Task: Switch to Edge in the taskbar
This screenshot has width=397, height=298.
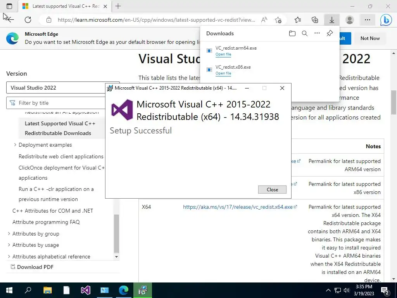Action: (x=124, y=290)
